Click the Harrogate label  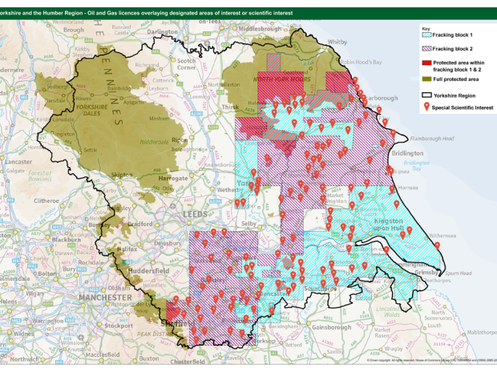[x=173, y=179]
